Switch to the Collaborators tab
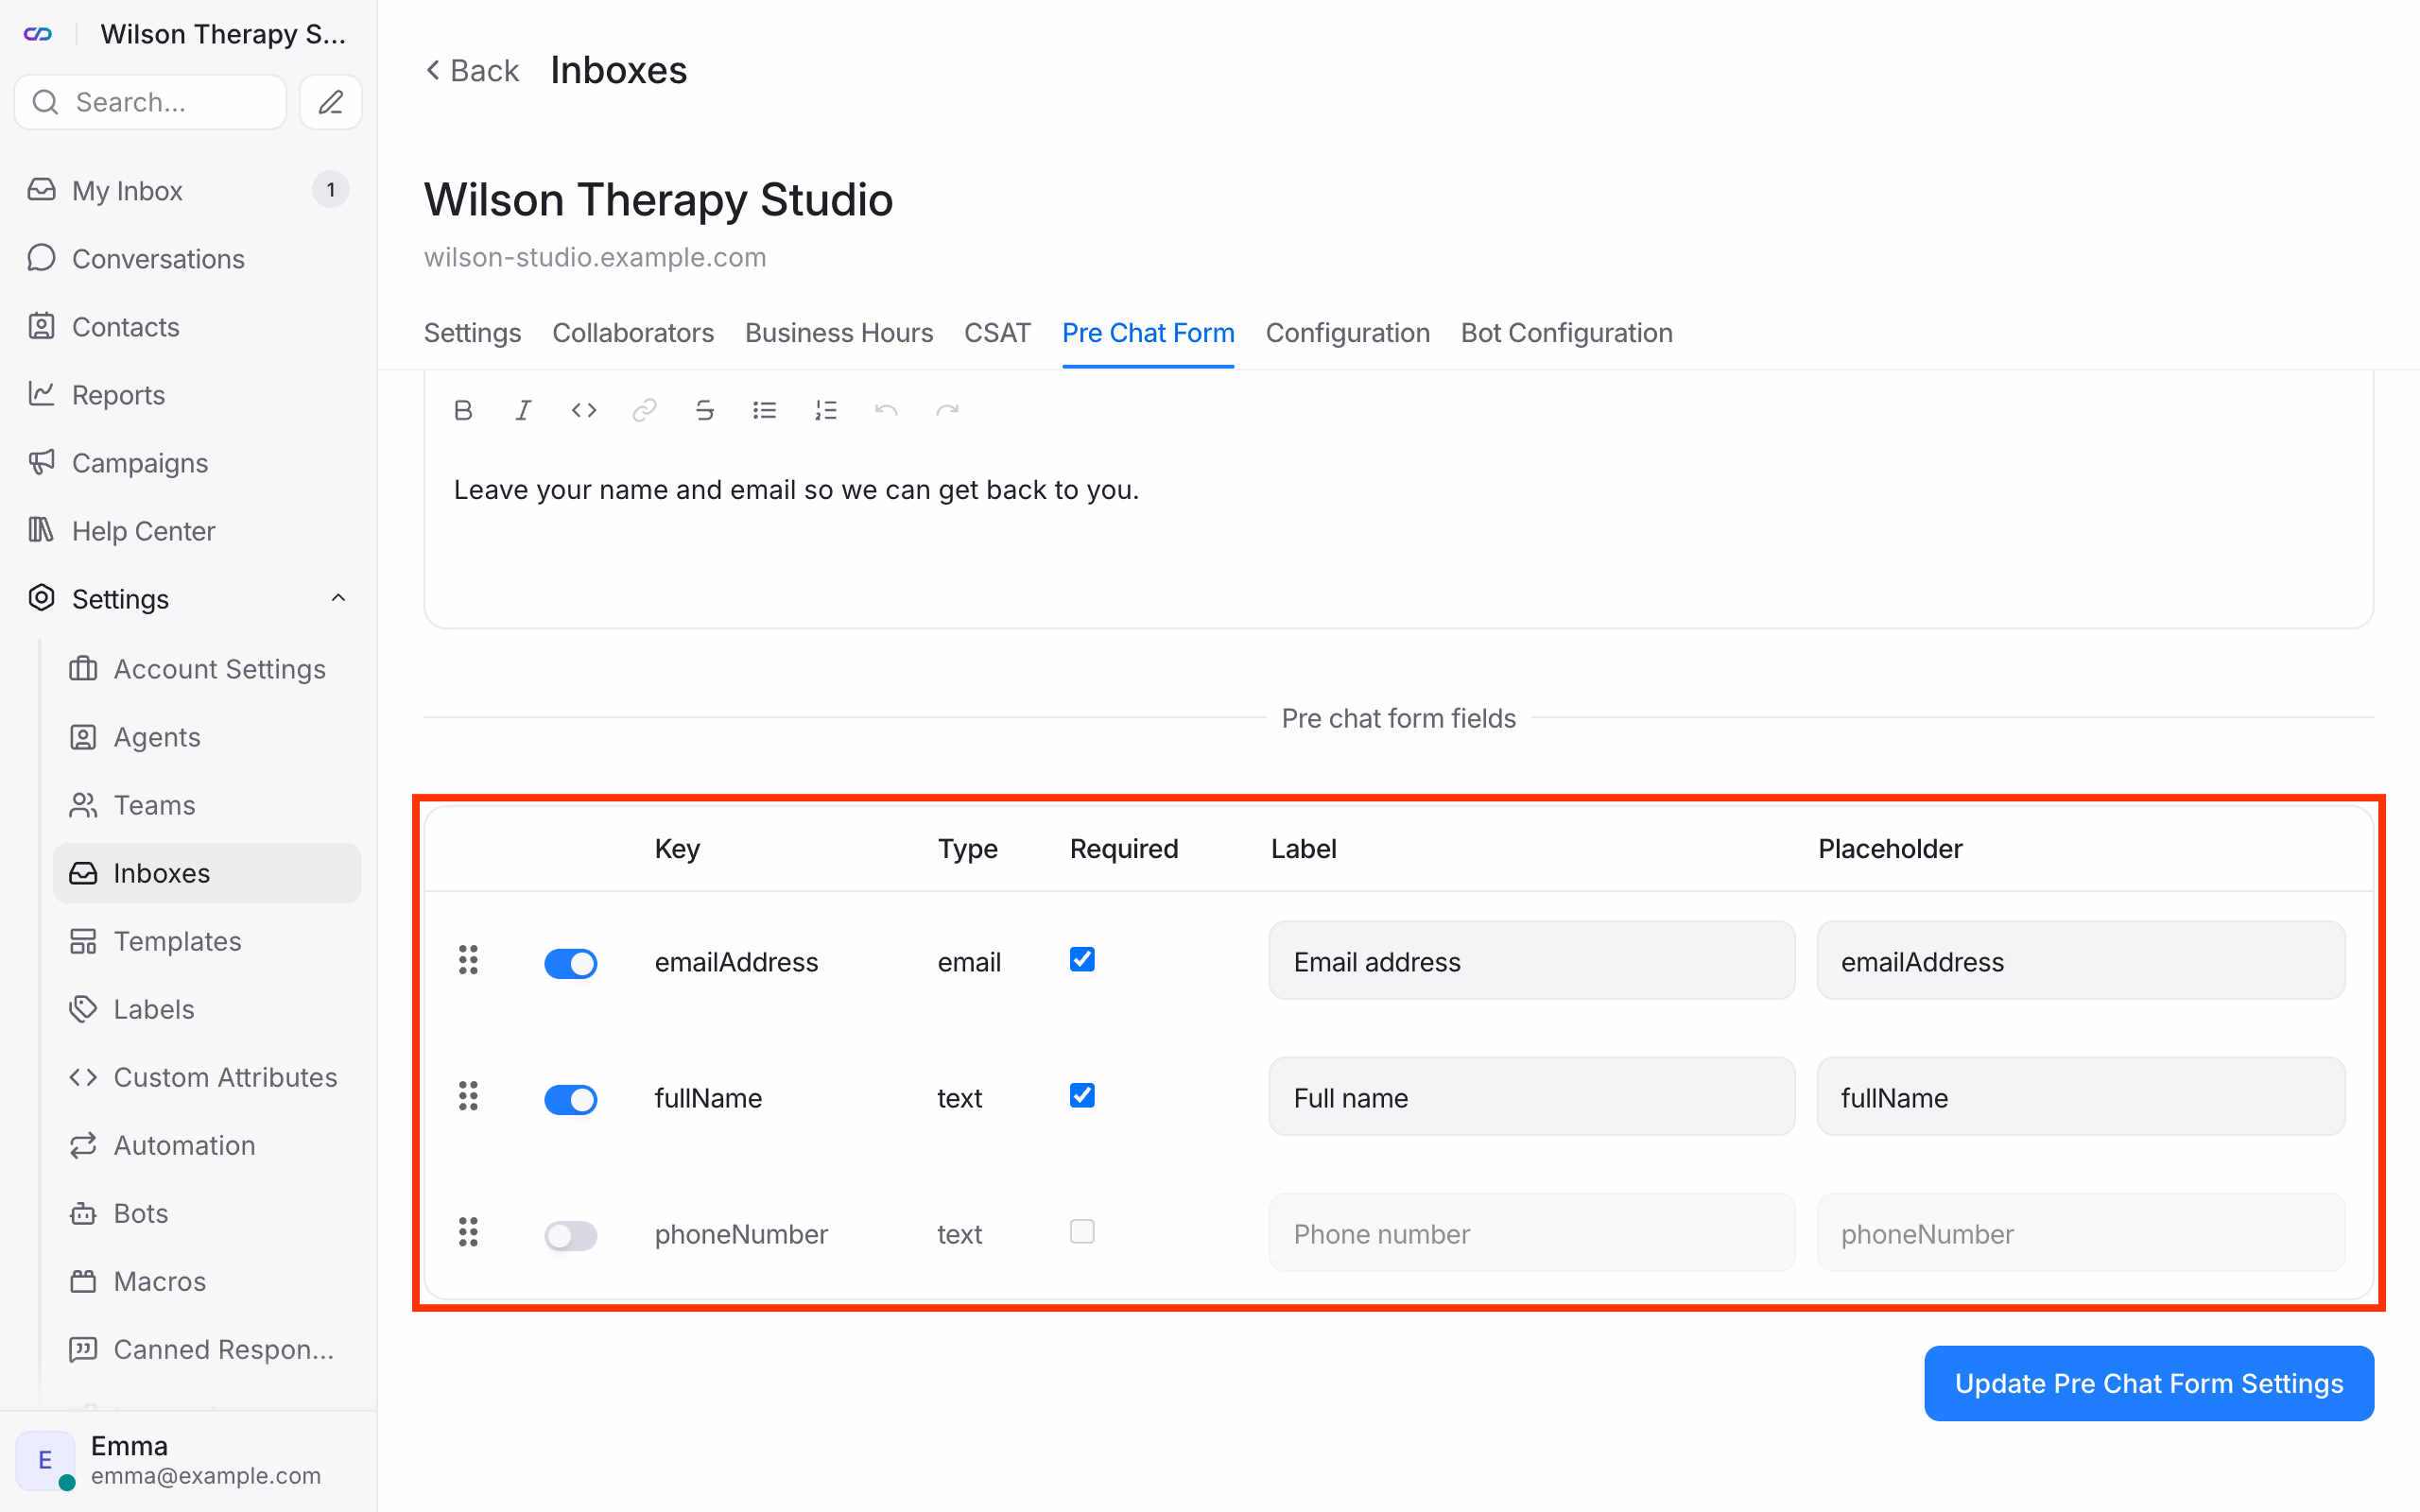The height and width of the screenshot is (1512, 2420). pyautogui.click(x=633, y=333)
